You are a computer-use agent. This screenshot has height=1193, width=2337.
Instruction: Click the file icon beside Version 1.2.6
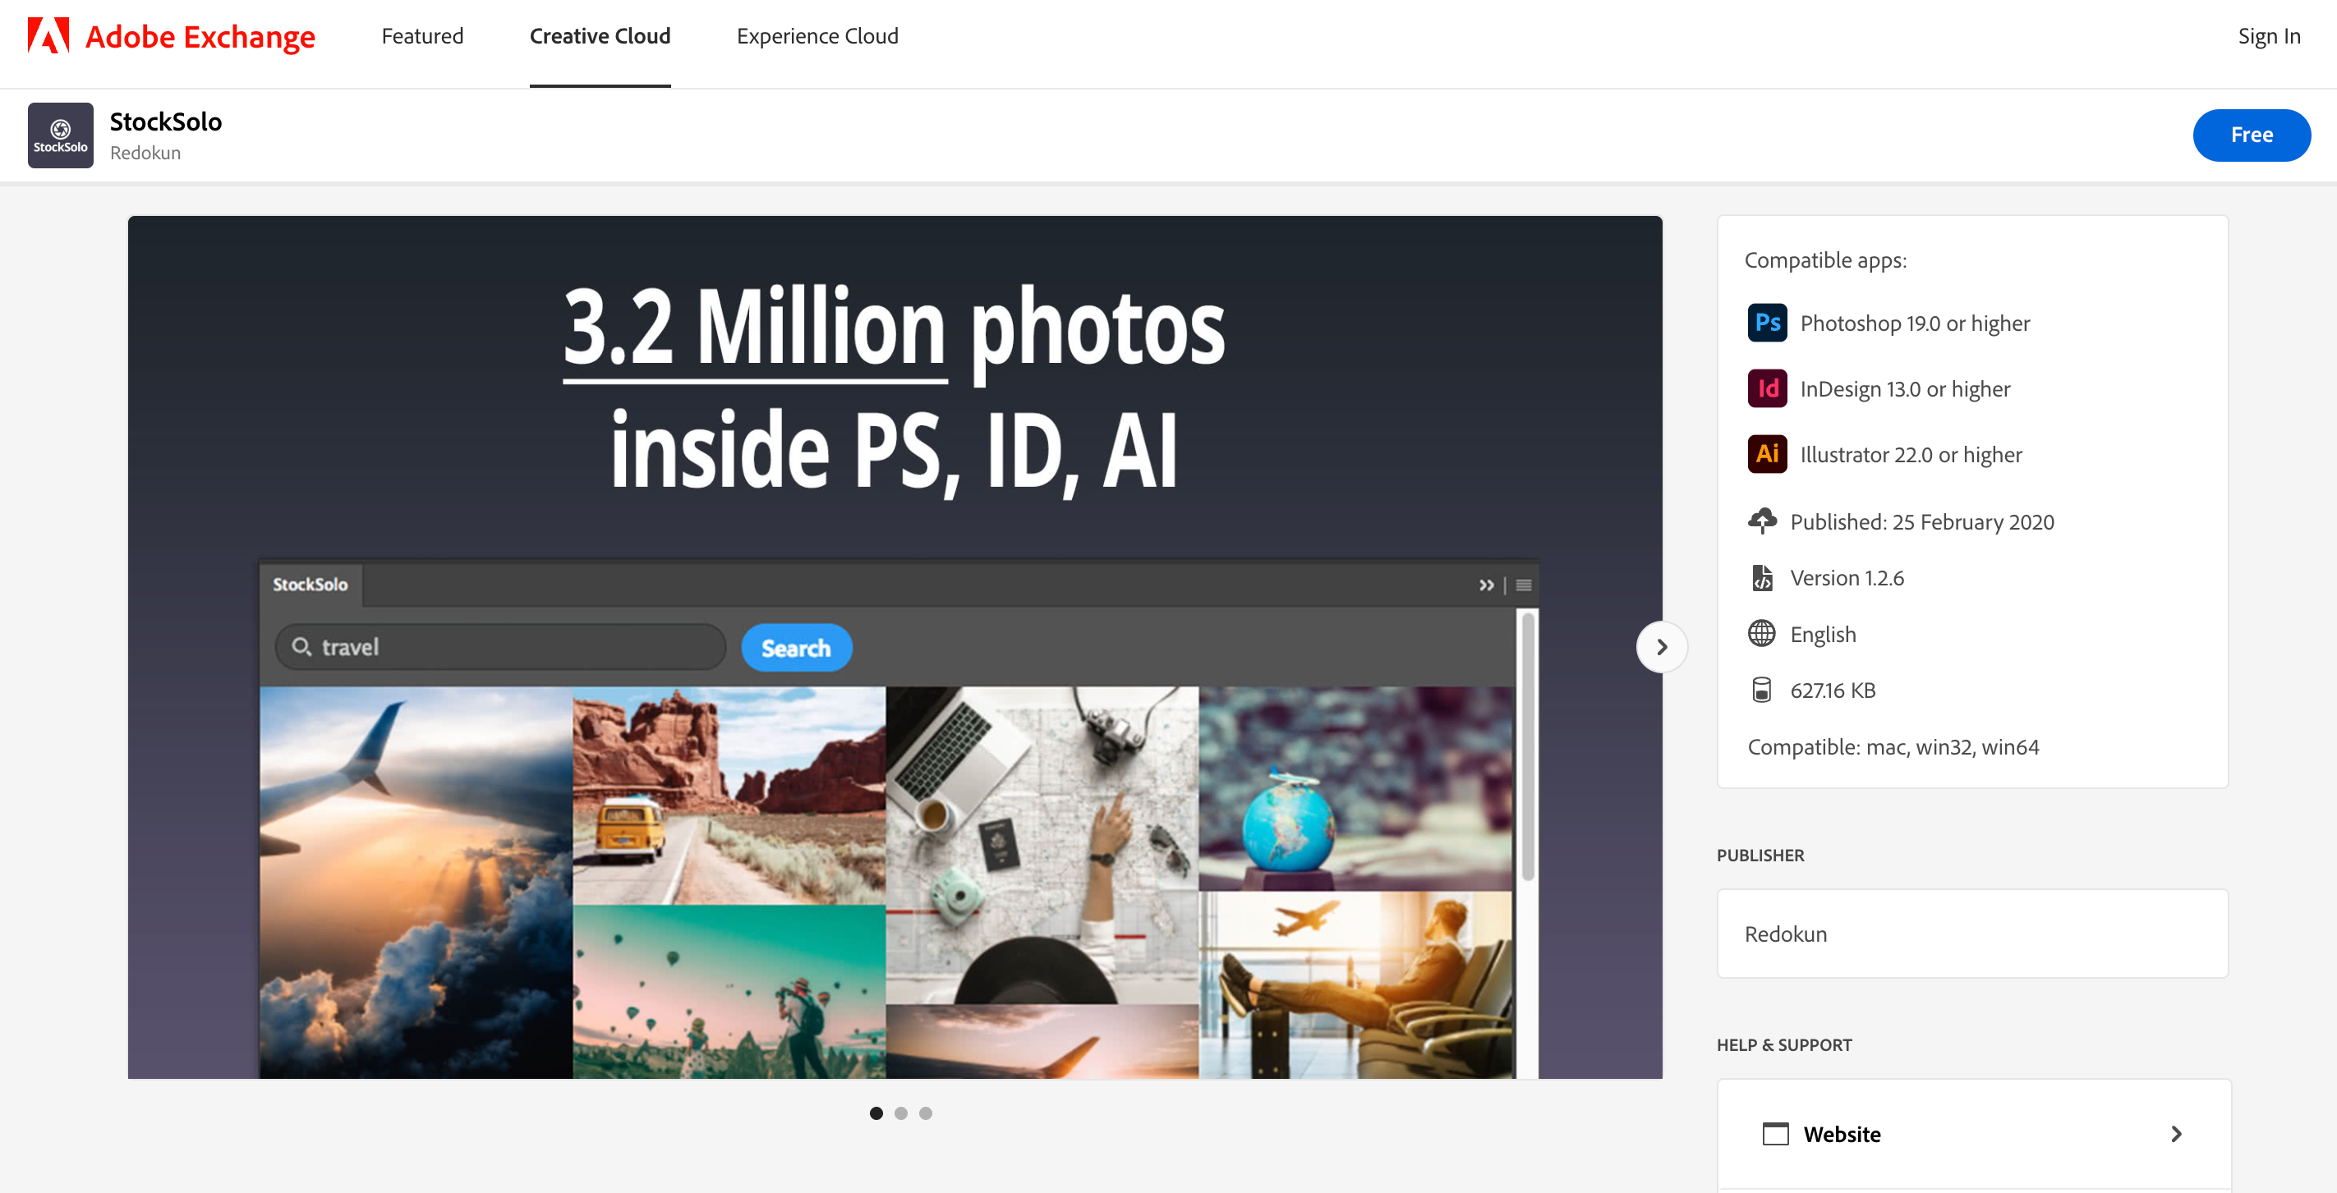tap(1763, 577)
